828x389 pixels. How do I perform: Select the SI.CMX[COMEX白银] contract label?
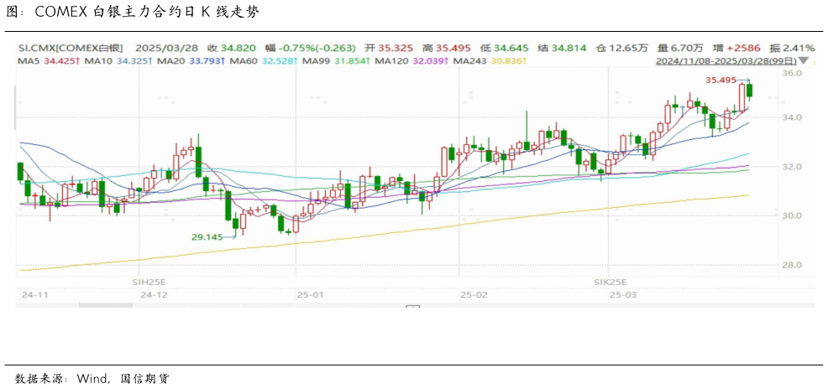tap(72, 48)
